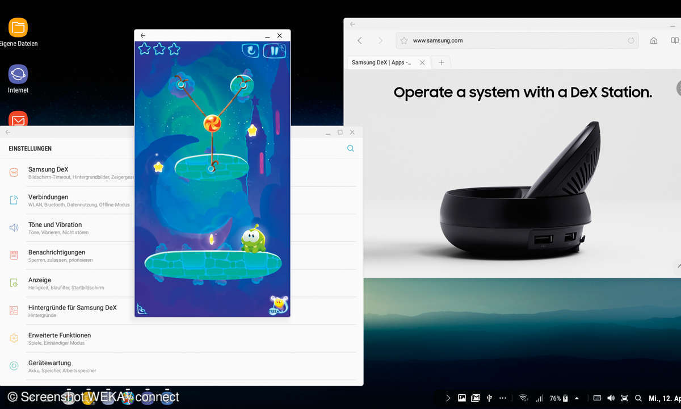Search within the Einstellungen window
Screen dimensions: 681x409
pyautogui.click(x=351, y=148)
